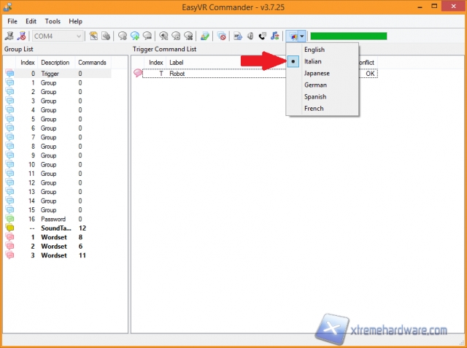Open the File menu
The image size is (467, 348).
[x=12, y=21]
